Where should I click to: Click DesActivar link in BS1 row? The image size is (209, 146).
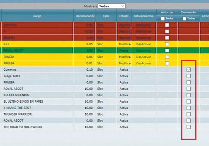tap(144, 44)
